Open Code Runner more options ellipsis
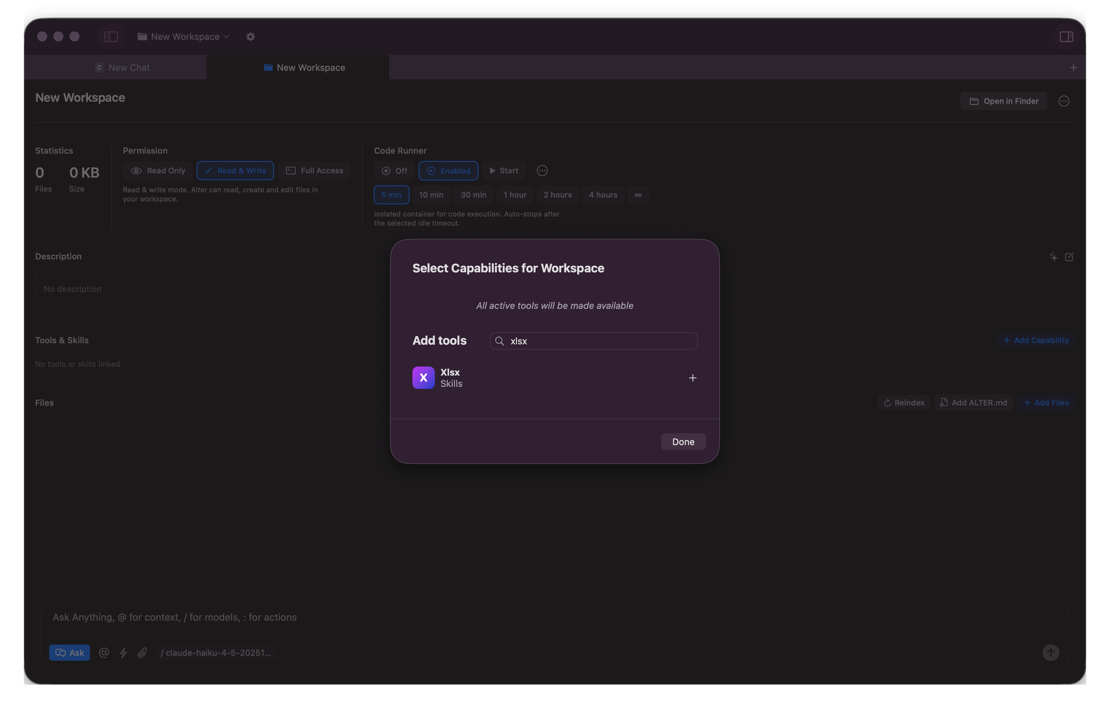Screen dimensions: 1110x714 (x=542, y=171)
